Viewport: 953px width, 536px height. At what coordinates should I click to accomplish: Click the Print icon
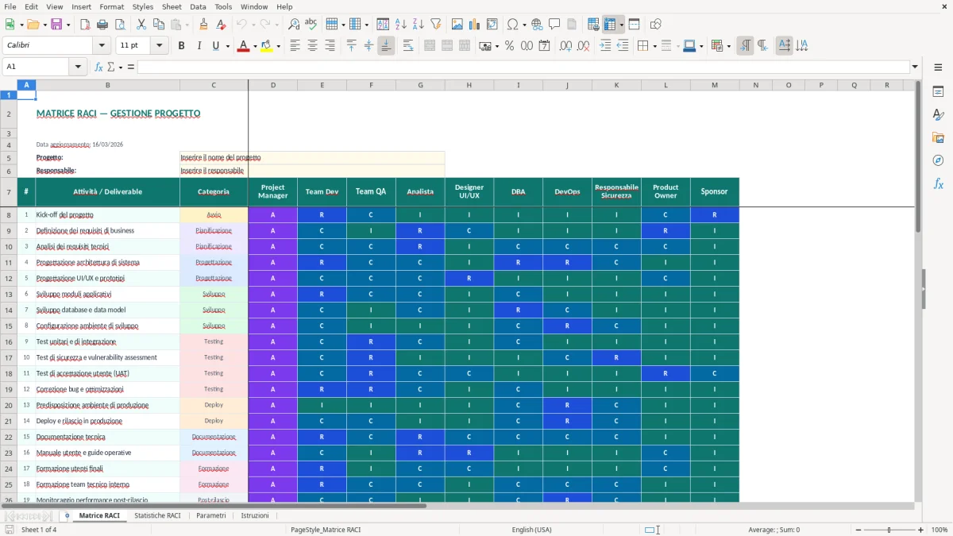coord(102,25)
